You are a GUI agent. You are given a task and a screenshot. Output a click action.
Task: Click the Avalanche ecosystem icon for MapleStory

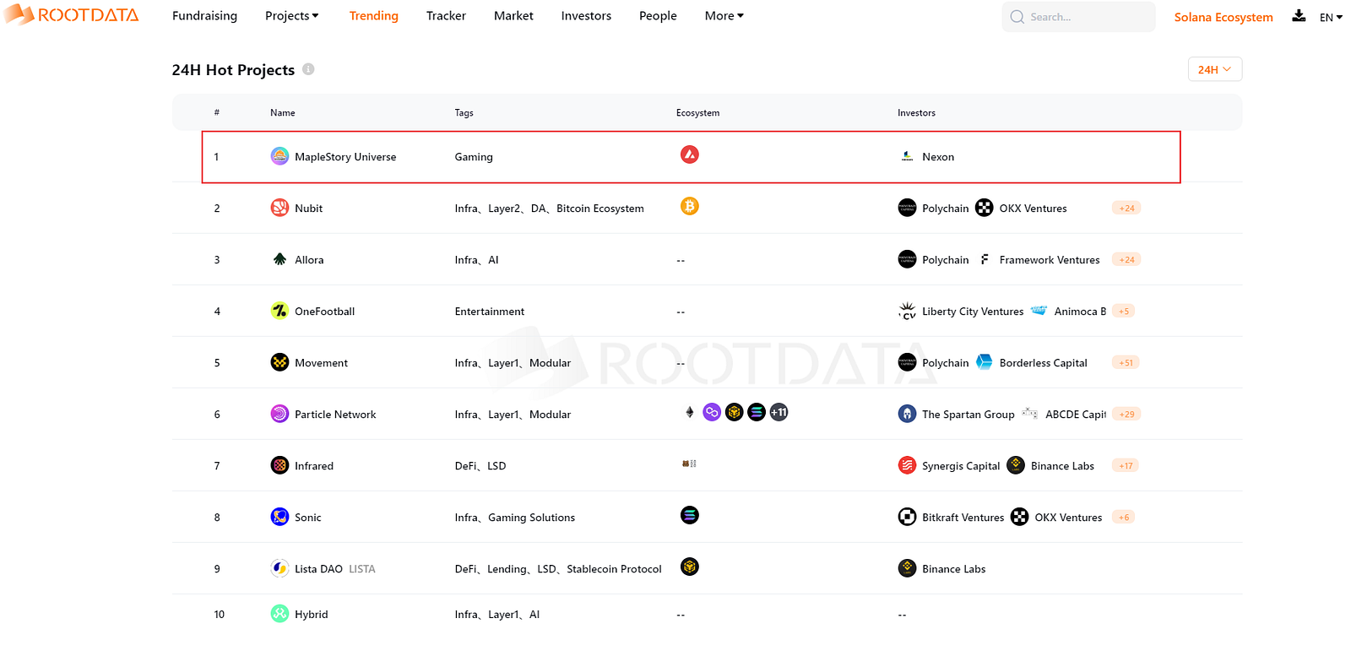click(x=690, y=155)
